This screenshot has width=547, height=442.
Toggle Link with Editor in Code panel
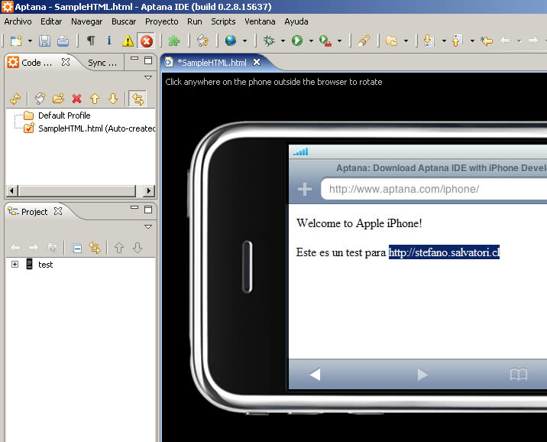point(138,99)
